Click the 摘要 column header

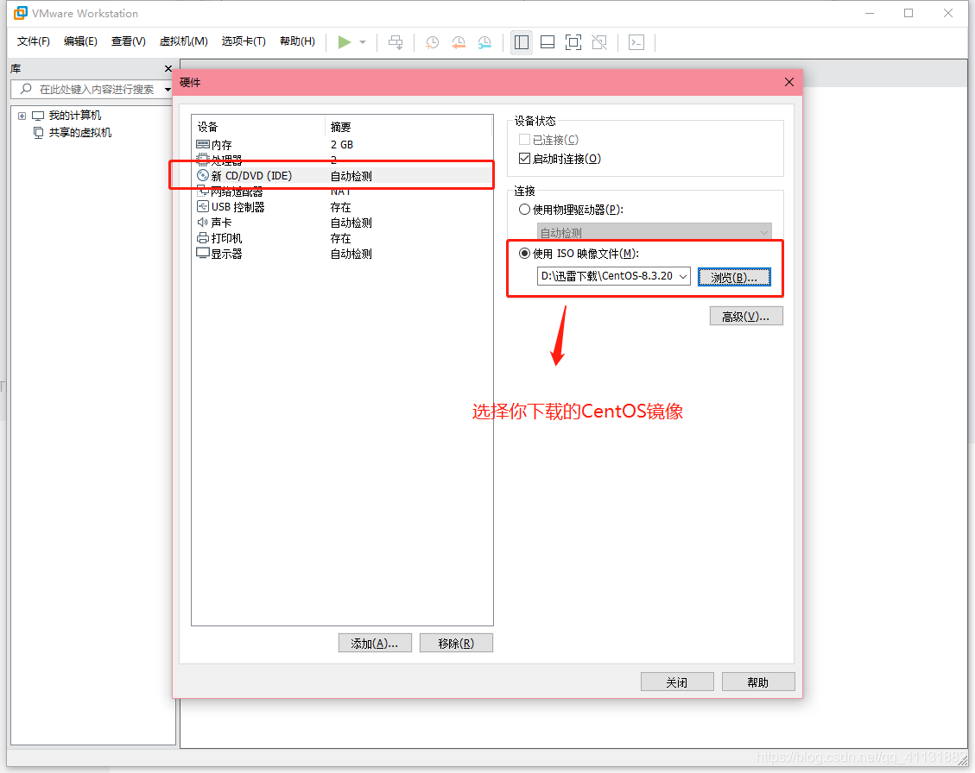[408, 127]
